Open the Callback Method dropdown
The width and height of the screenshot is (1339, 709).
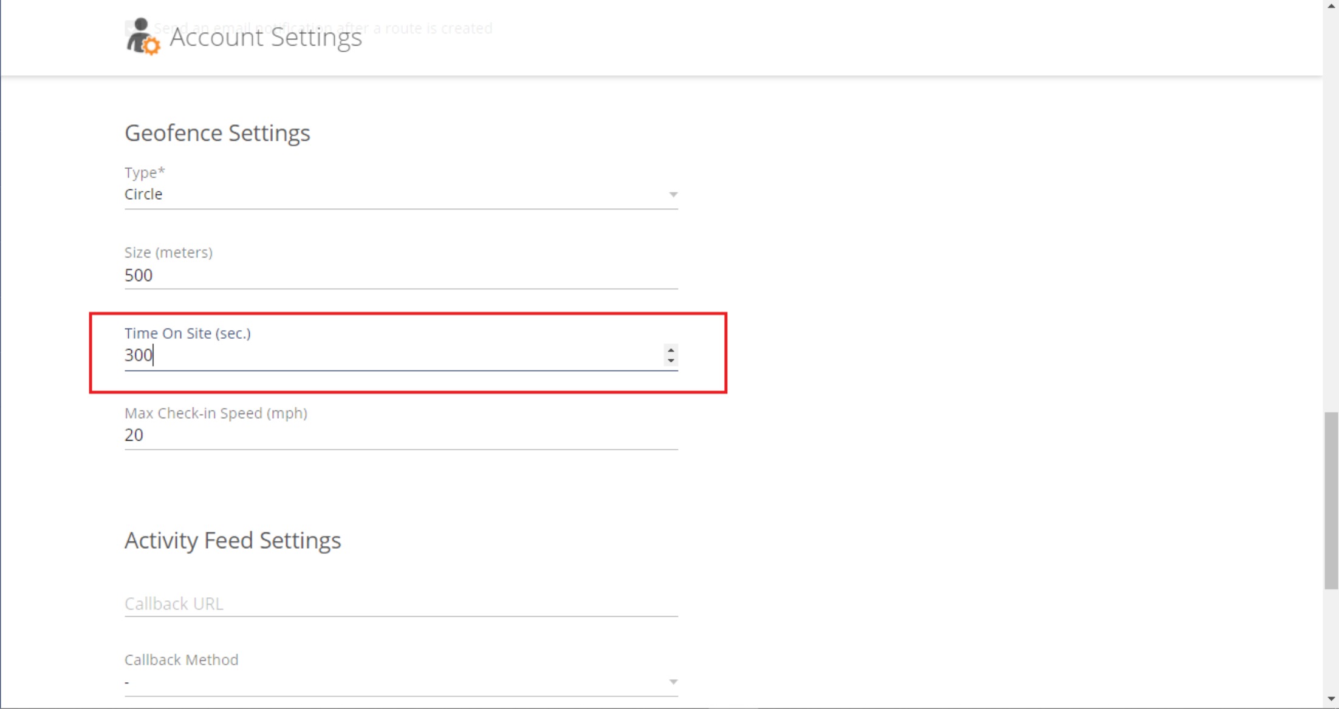401,682
